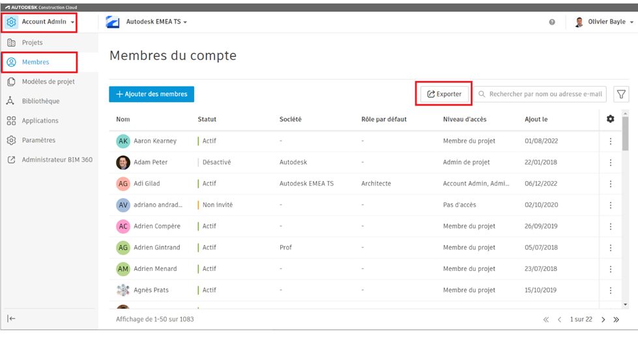The height and width of the screenshot is (342, 638).
Task: Click the Désactivé status of Adam Peter
Action: click(x=216, y=162)
